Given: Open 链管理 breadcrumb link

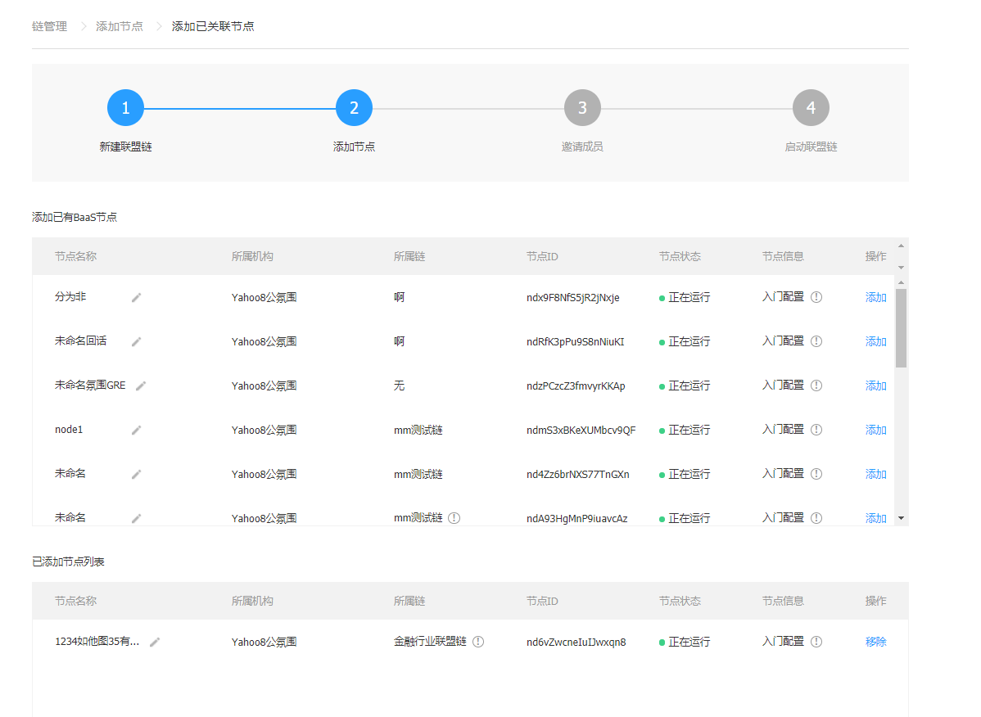Looking at the screenshot, I should coord(49,26).
